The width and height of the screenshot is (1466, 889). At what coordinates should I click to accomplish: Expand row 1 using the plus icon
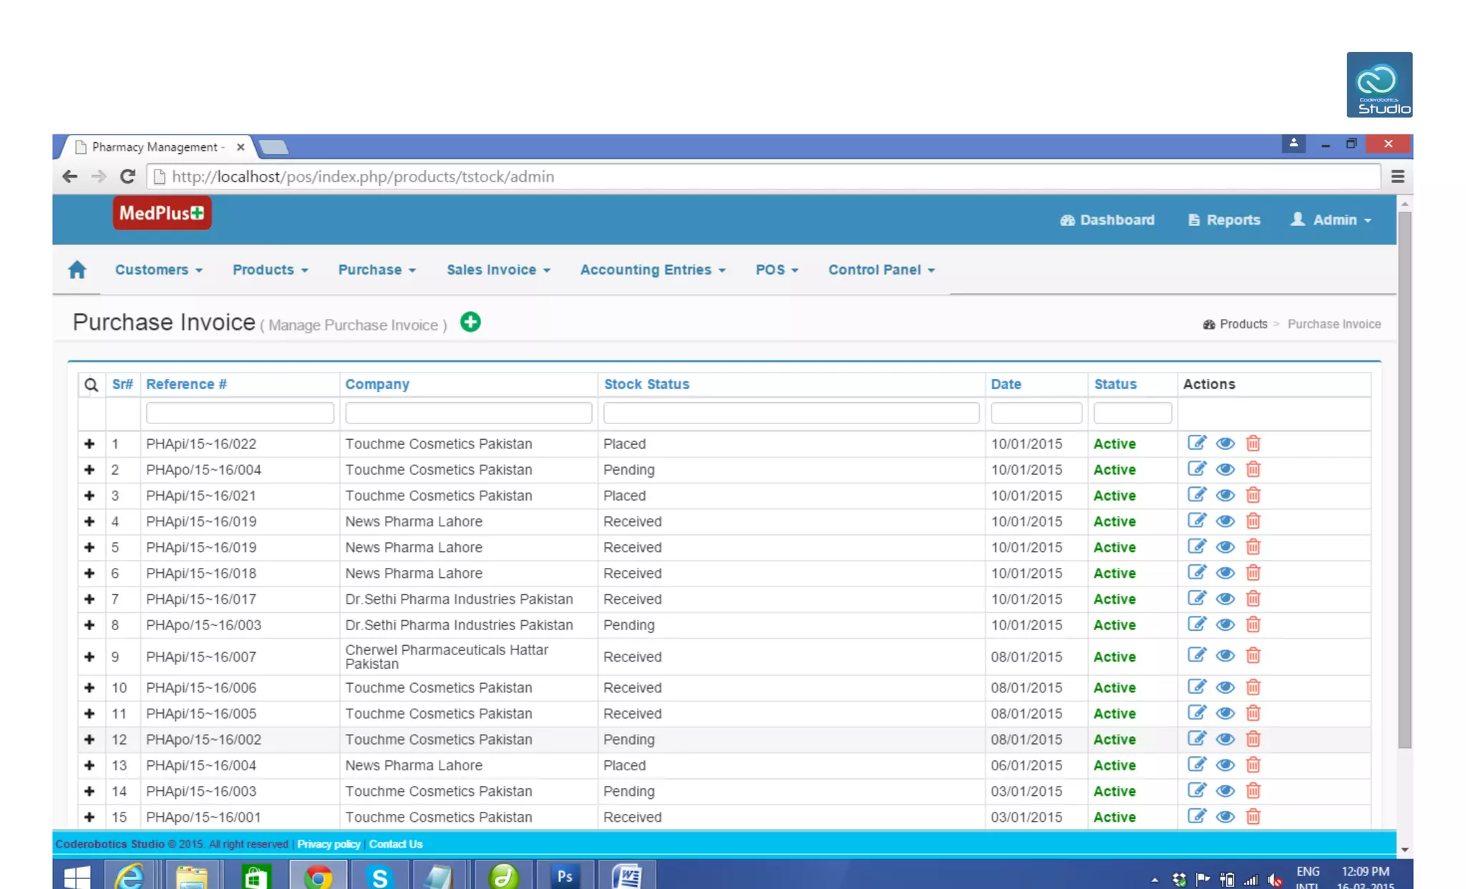[x=89, y=444]
